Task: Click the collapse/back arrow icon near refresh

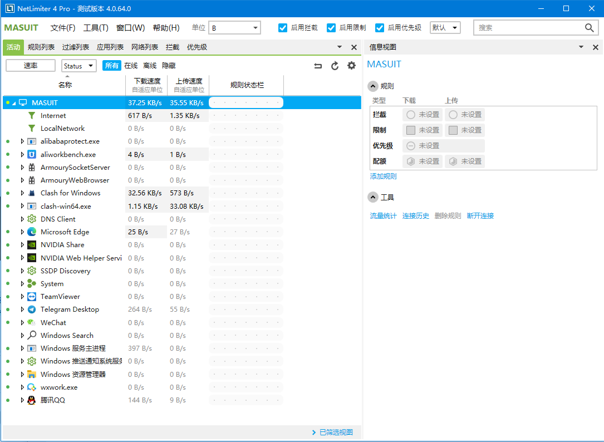Action: coord(318,66)
